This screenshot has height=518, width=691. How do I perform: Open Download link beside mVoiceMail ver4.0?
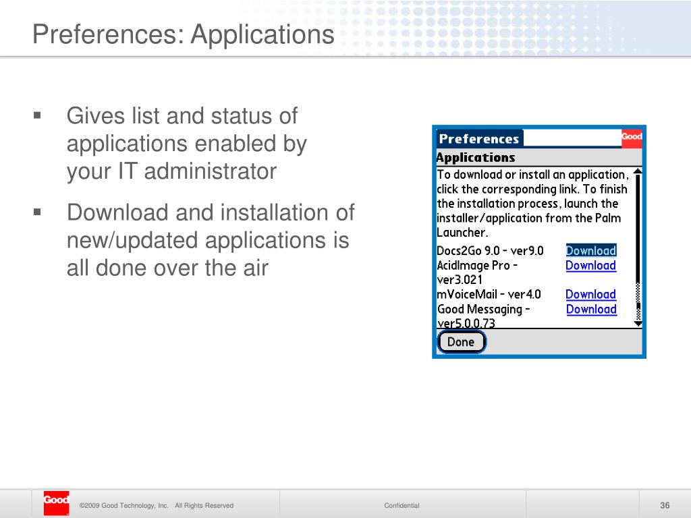coord(590,294)
